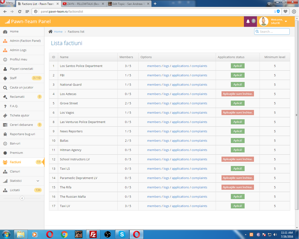Open complaints link for Ballas
The image size is (299, 239).
pyautogui.click(x=199, y=141)
